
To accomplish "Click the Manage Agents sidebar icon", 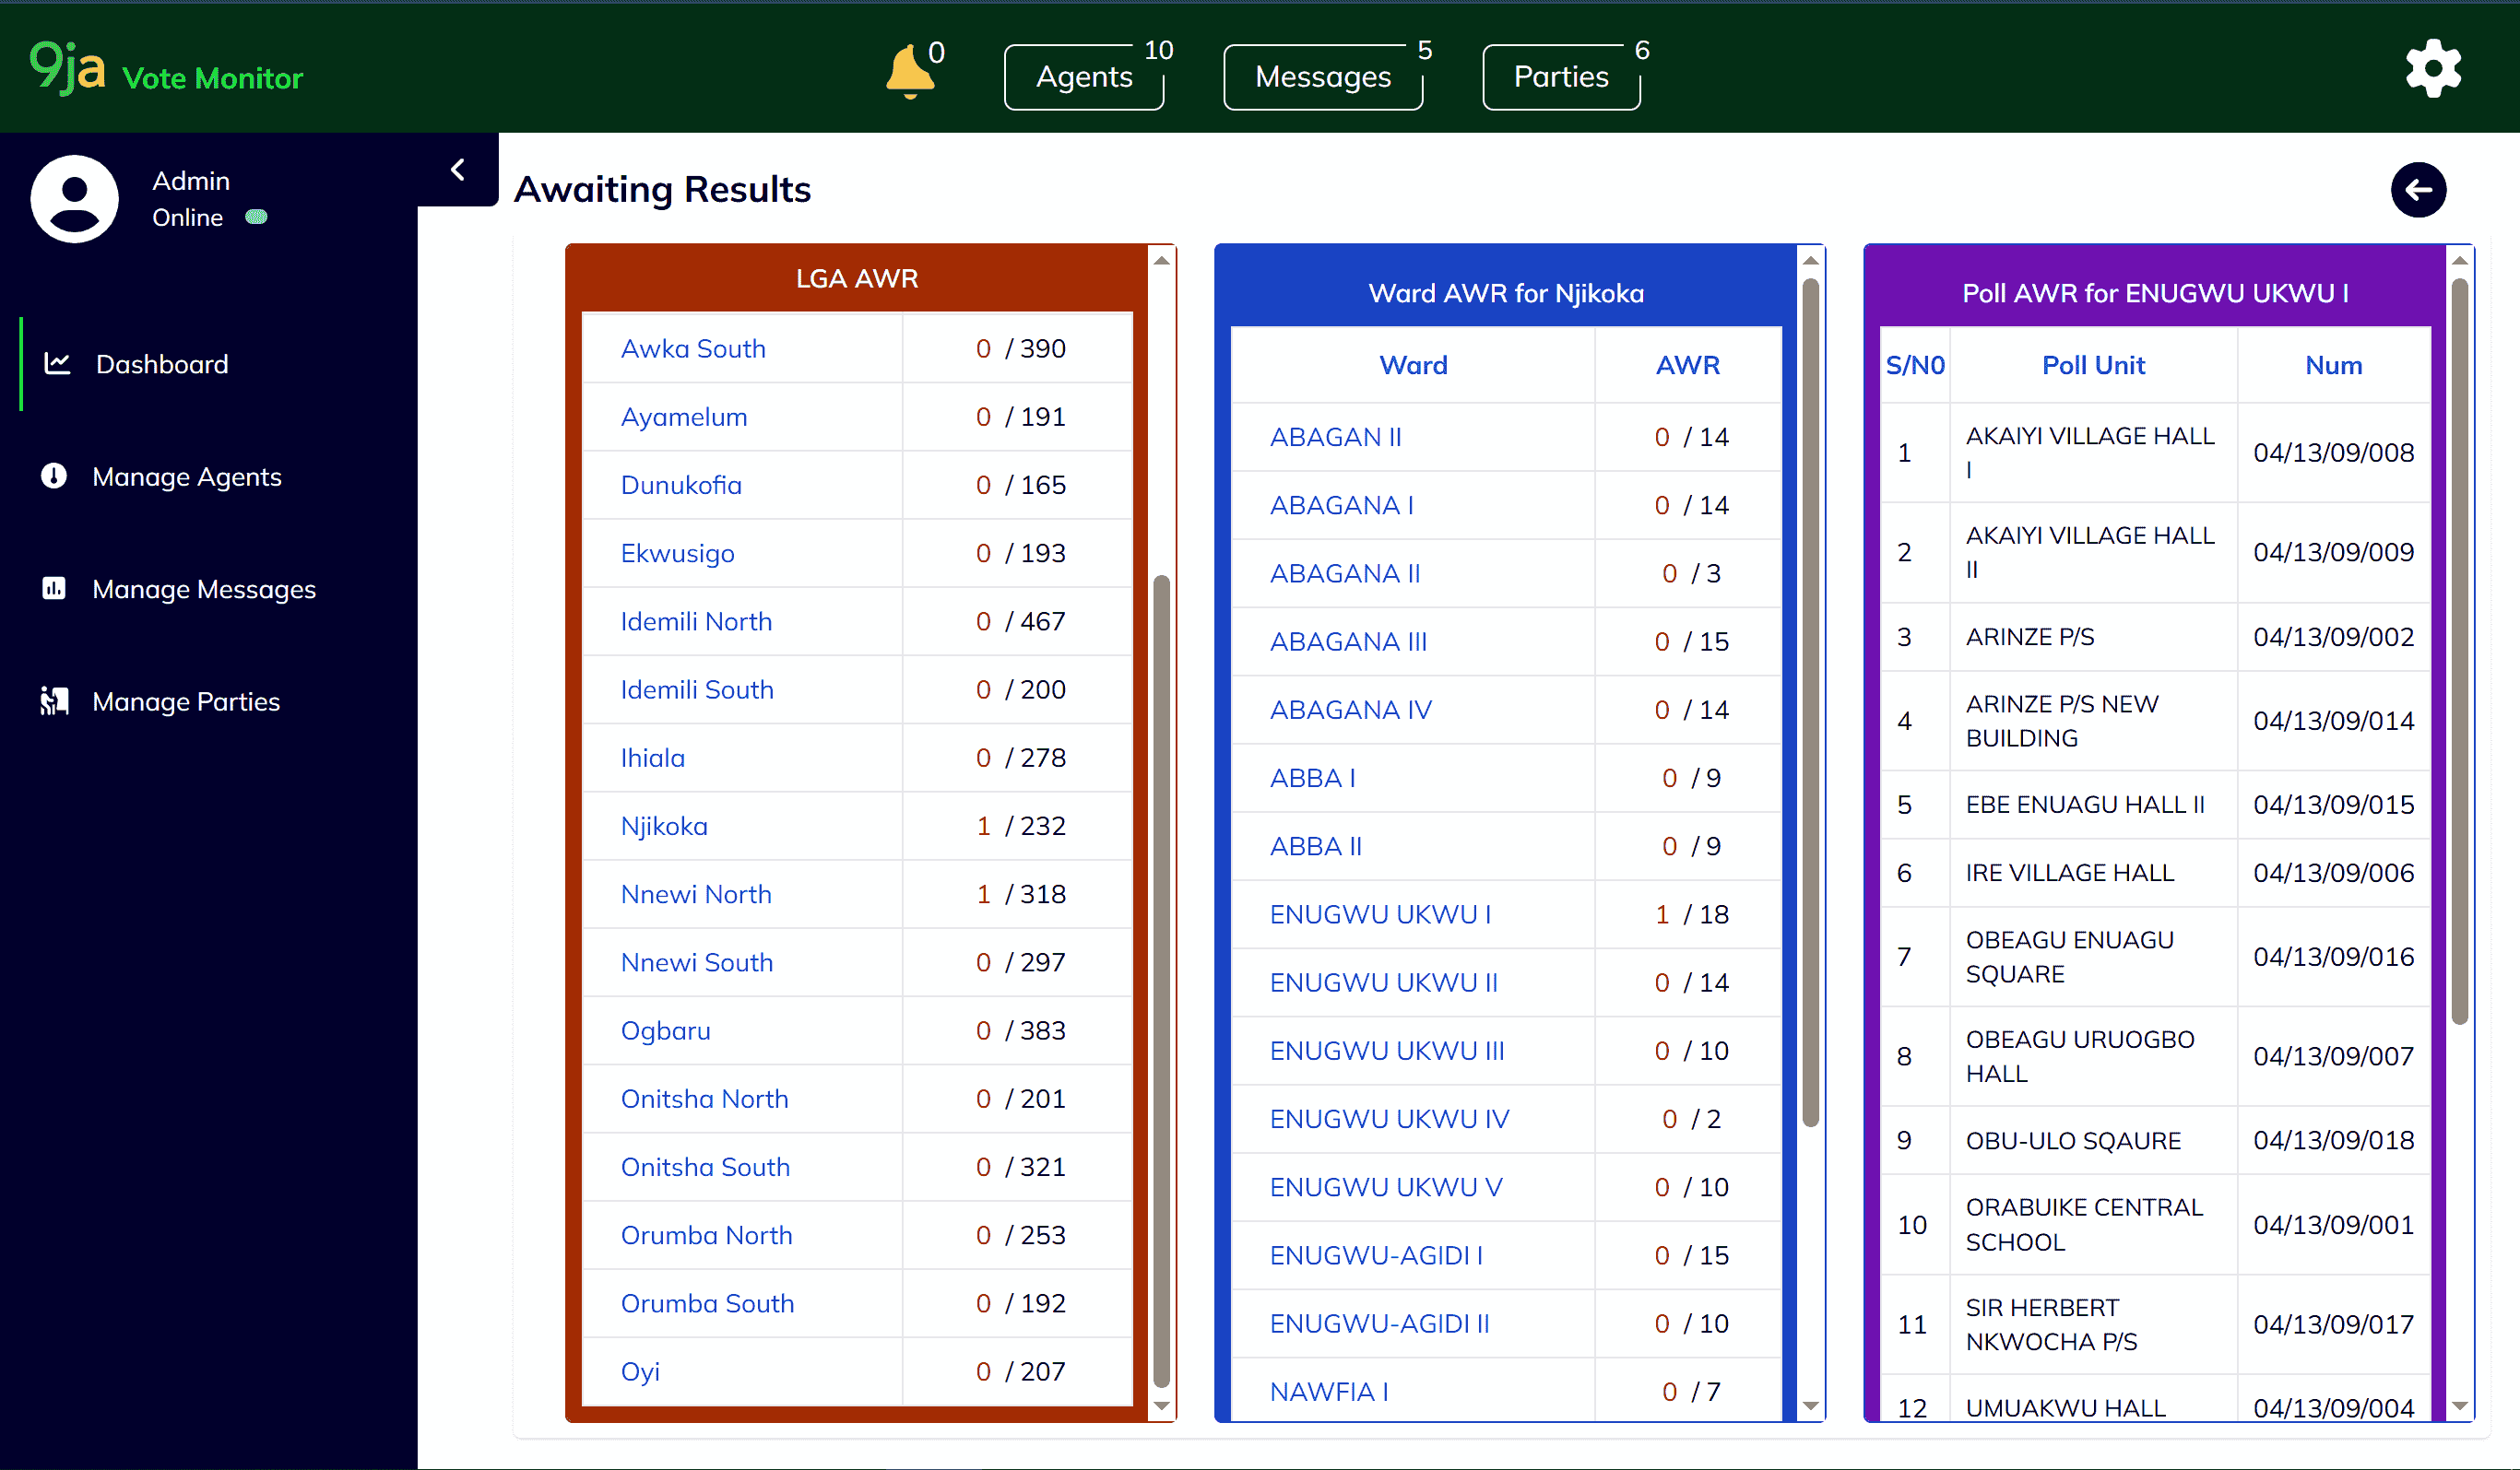I will (x=54, y=476).
